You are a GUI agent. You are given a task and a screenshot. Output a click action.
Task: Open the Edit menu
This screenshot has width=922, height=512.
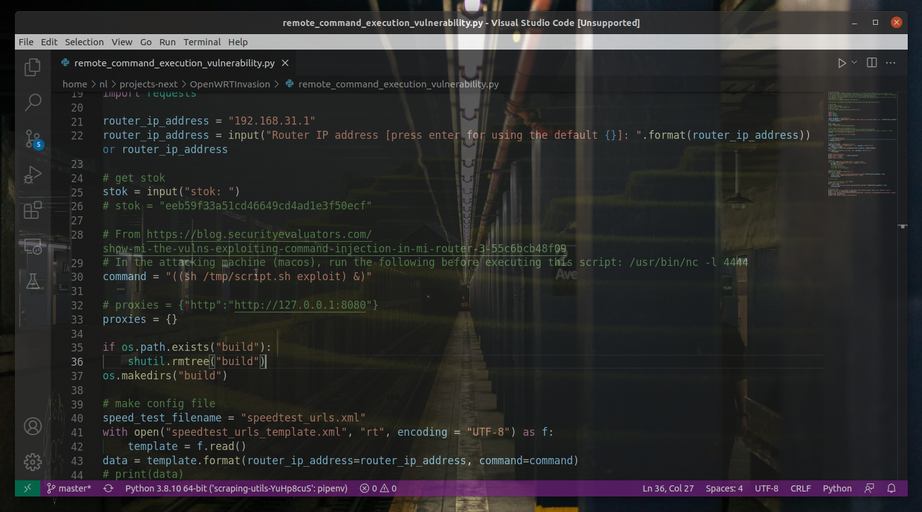[x=49, y=42]
